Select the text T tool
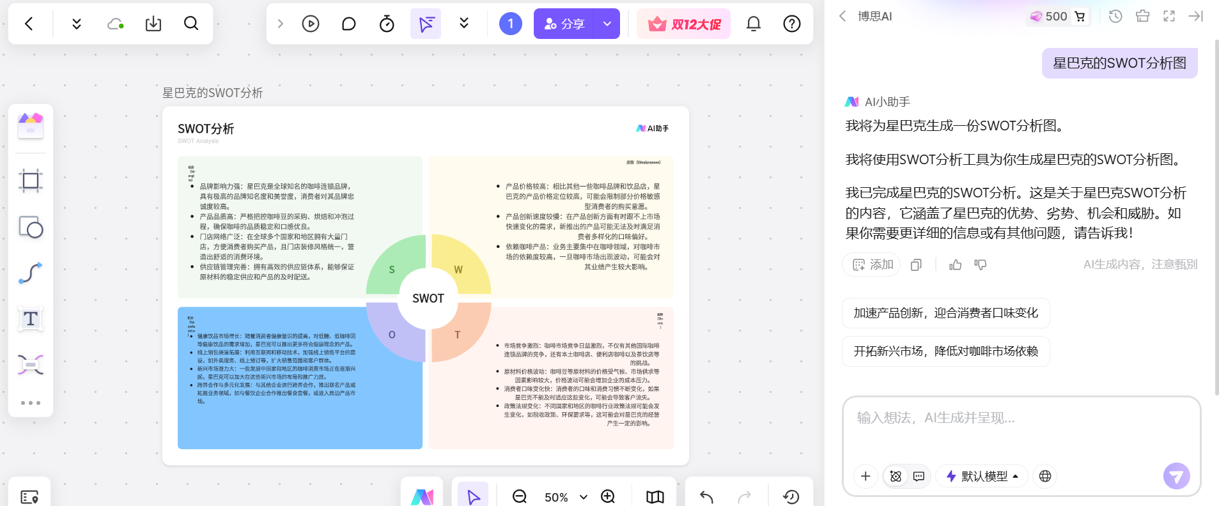 31,319
